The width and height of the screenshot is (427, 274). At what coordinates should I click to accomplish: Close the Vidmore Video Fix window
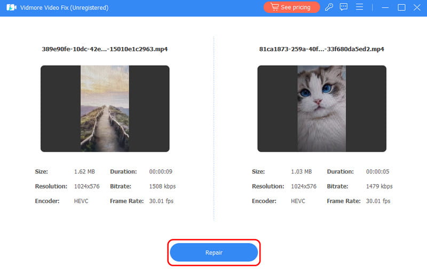click(417, 7)
